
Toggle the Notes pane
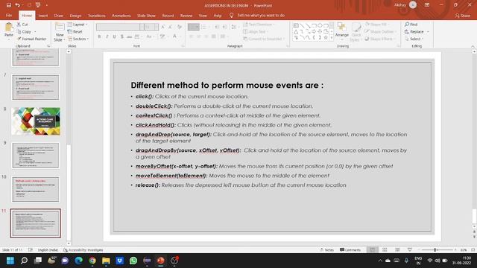326,250
